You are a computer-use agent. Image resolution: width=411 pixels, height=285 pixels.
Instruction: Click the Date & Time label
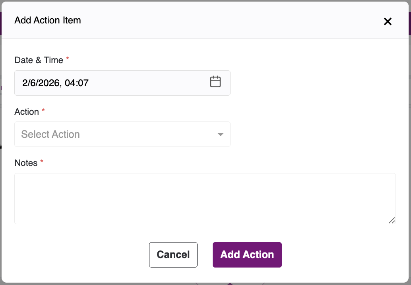39,60
